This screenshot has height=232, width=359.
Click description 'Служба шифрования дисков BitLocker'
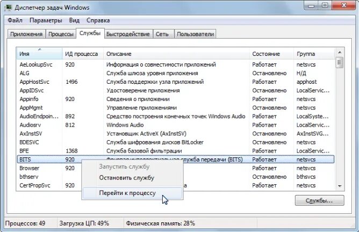pyautogui.click(x=155, y=142)
